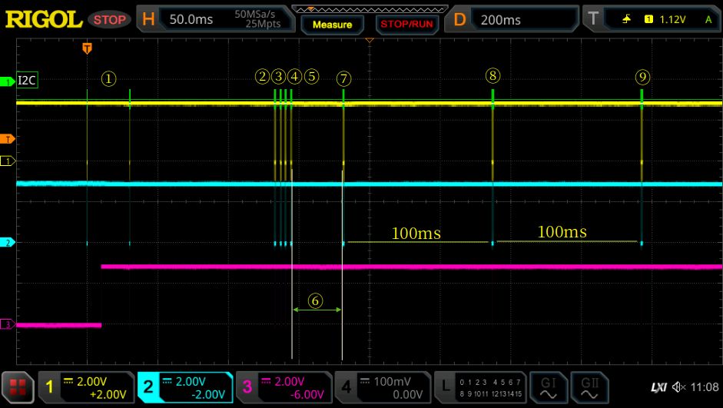Click the right white vertical cursor line
This screenshot has width=723, height=408.
[342, 264]
